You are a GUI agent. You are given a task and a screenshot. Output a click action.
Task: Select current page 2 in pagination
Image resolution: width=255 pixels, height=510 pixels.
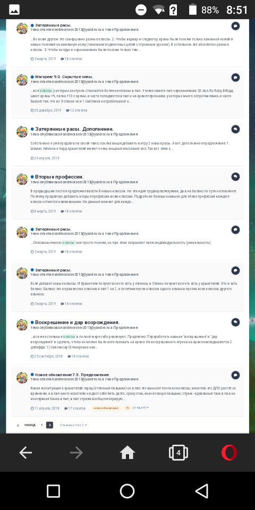point(49,425)
